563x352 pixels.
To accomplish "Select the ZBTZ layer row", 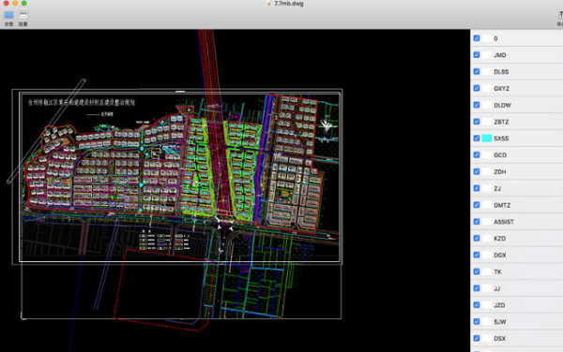I will [517, 122].
